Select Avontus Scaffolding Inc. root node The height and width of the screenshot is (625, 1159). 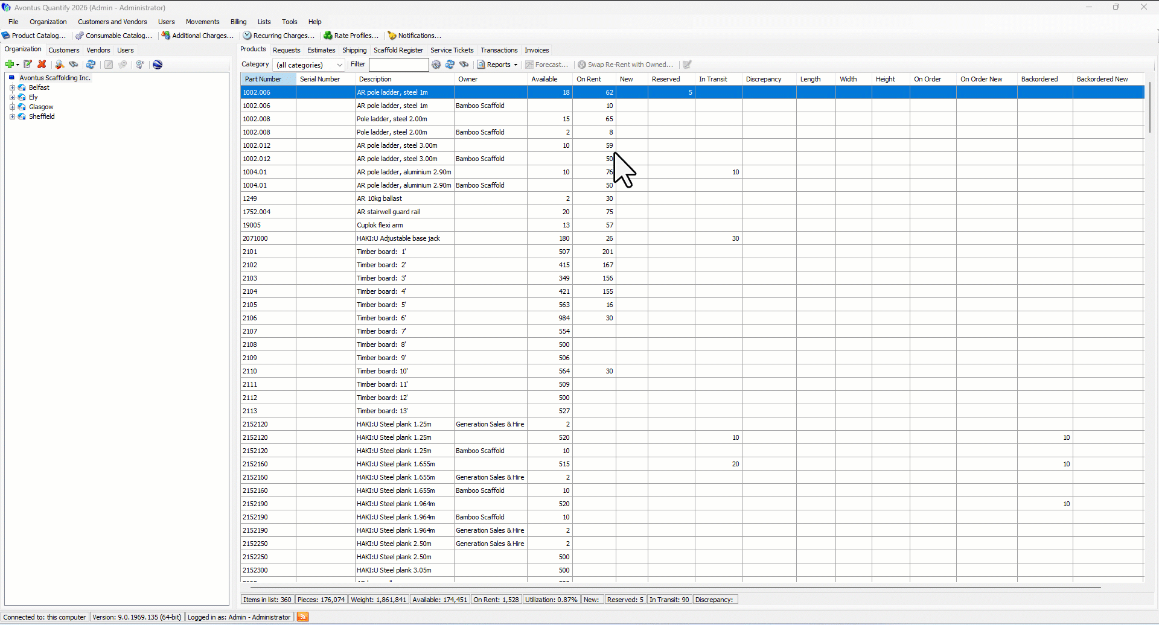[x=55, y=78]
